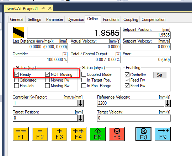Click the Lag Distance value field
The height and width of the screenshot is (156, 192).
tap(40, 47)
